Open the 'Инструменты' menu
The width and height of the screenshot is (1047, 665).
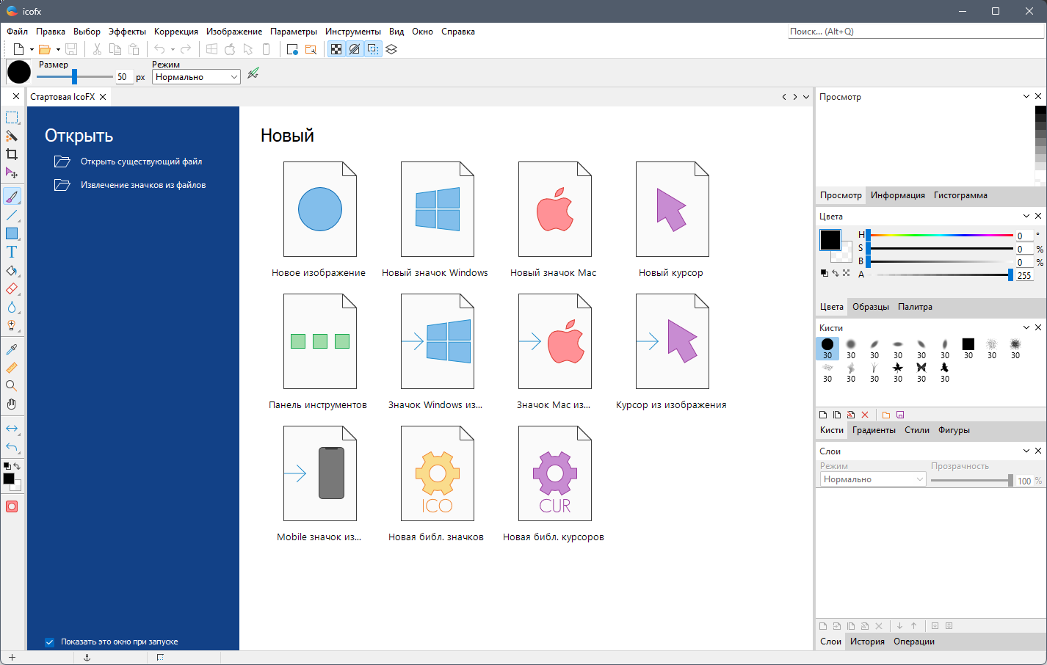point(352,32)
